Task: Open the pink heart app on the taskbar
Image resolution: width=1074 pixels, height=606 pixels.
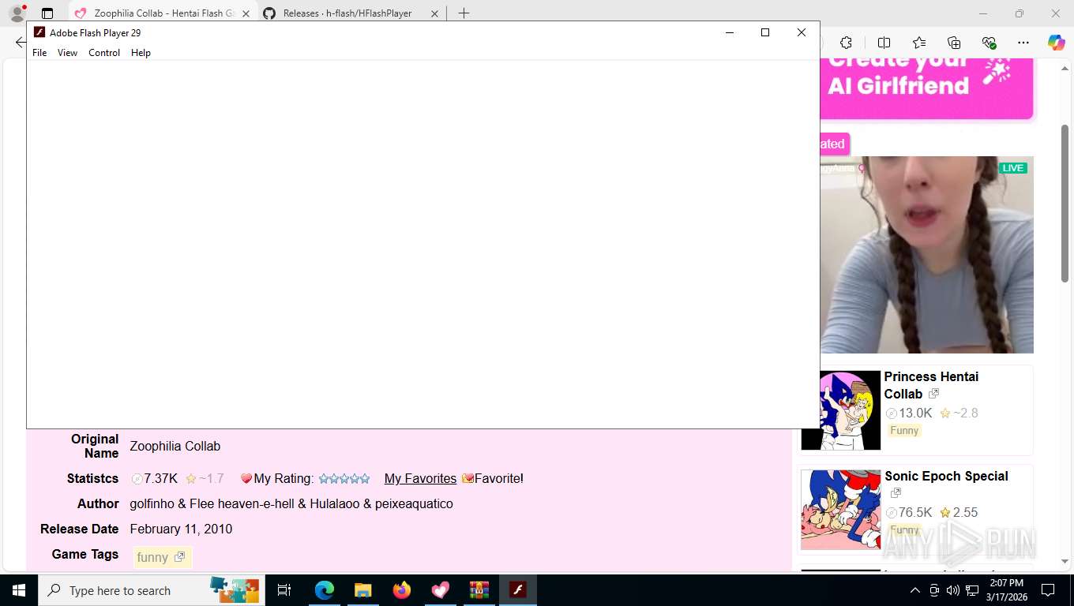Action: [441, 590]
